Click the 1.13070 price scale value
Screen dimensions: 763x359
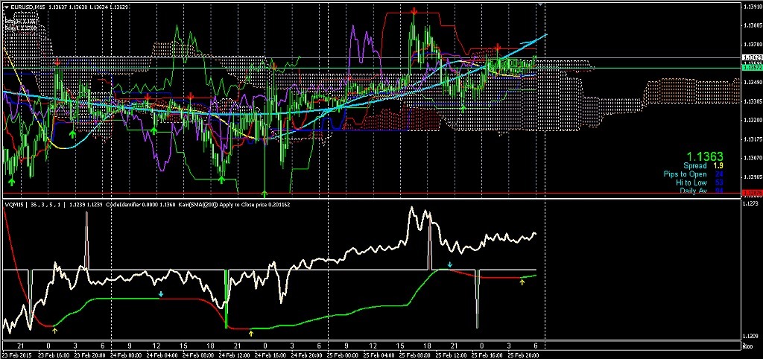point(752,158)
